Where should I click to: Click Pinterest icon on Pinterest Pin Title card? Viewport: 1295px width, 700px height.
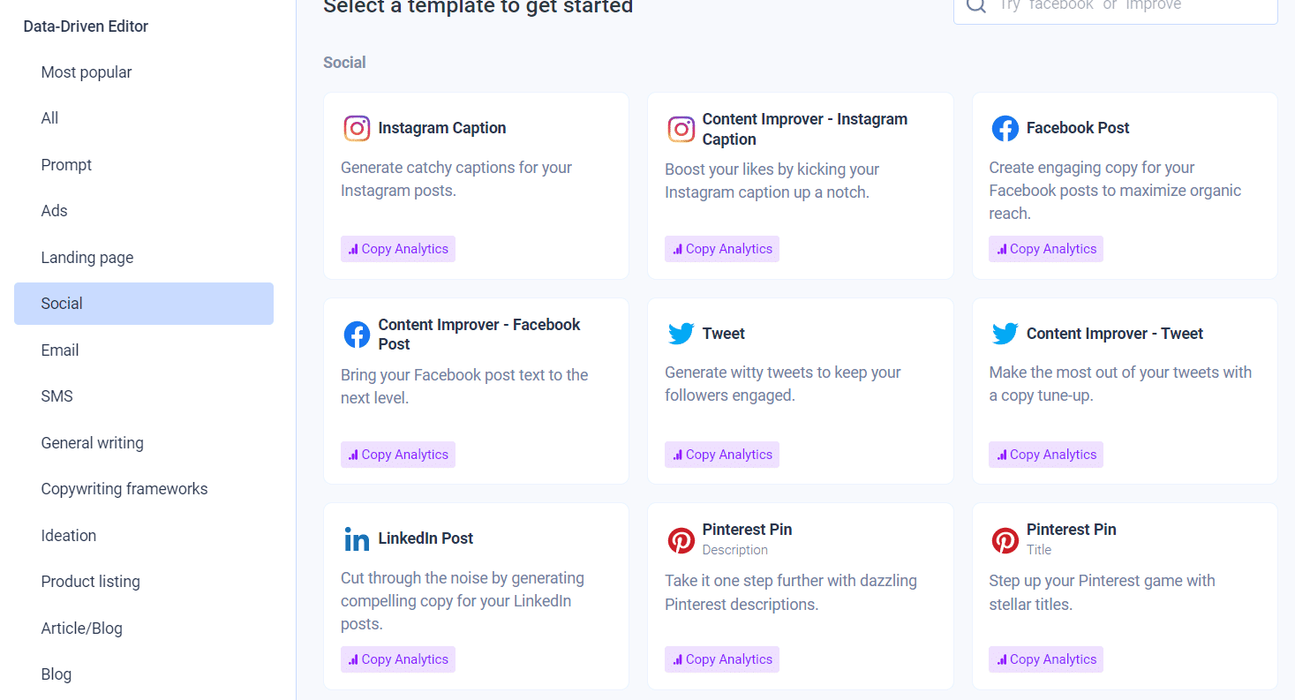(1005, 539)
